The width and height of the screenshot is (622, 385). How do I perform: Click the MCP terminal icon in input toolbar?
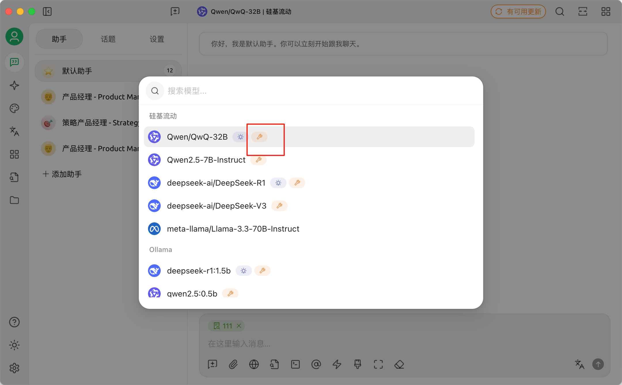pos(295,364)
